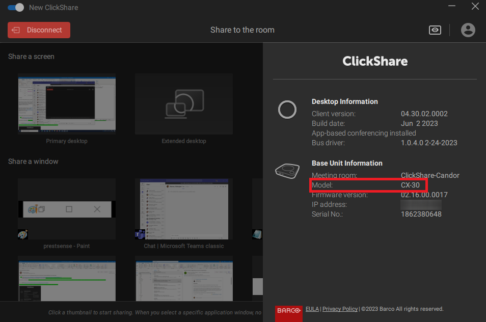This screenshot has height=322, width=486.
Task: Click the ClickShare Base Unit device icon
Action: tap(287, 171)
